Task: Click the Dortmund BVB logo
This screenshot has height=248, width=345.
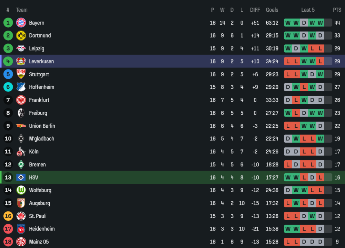Action: pos(21,35)
